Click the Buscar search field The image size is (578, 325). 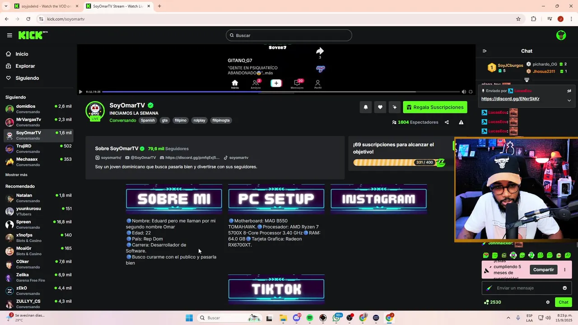click(x=289, y=35)
